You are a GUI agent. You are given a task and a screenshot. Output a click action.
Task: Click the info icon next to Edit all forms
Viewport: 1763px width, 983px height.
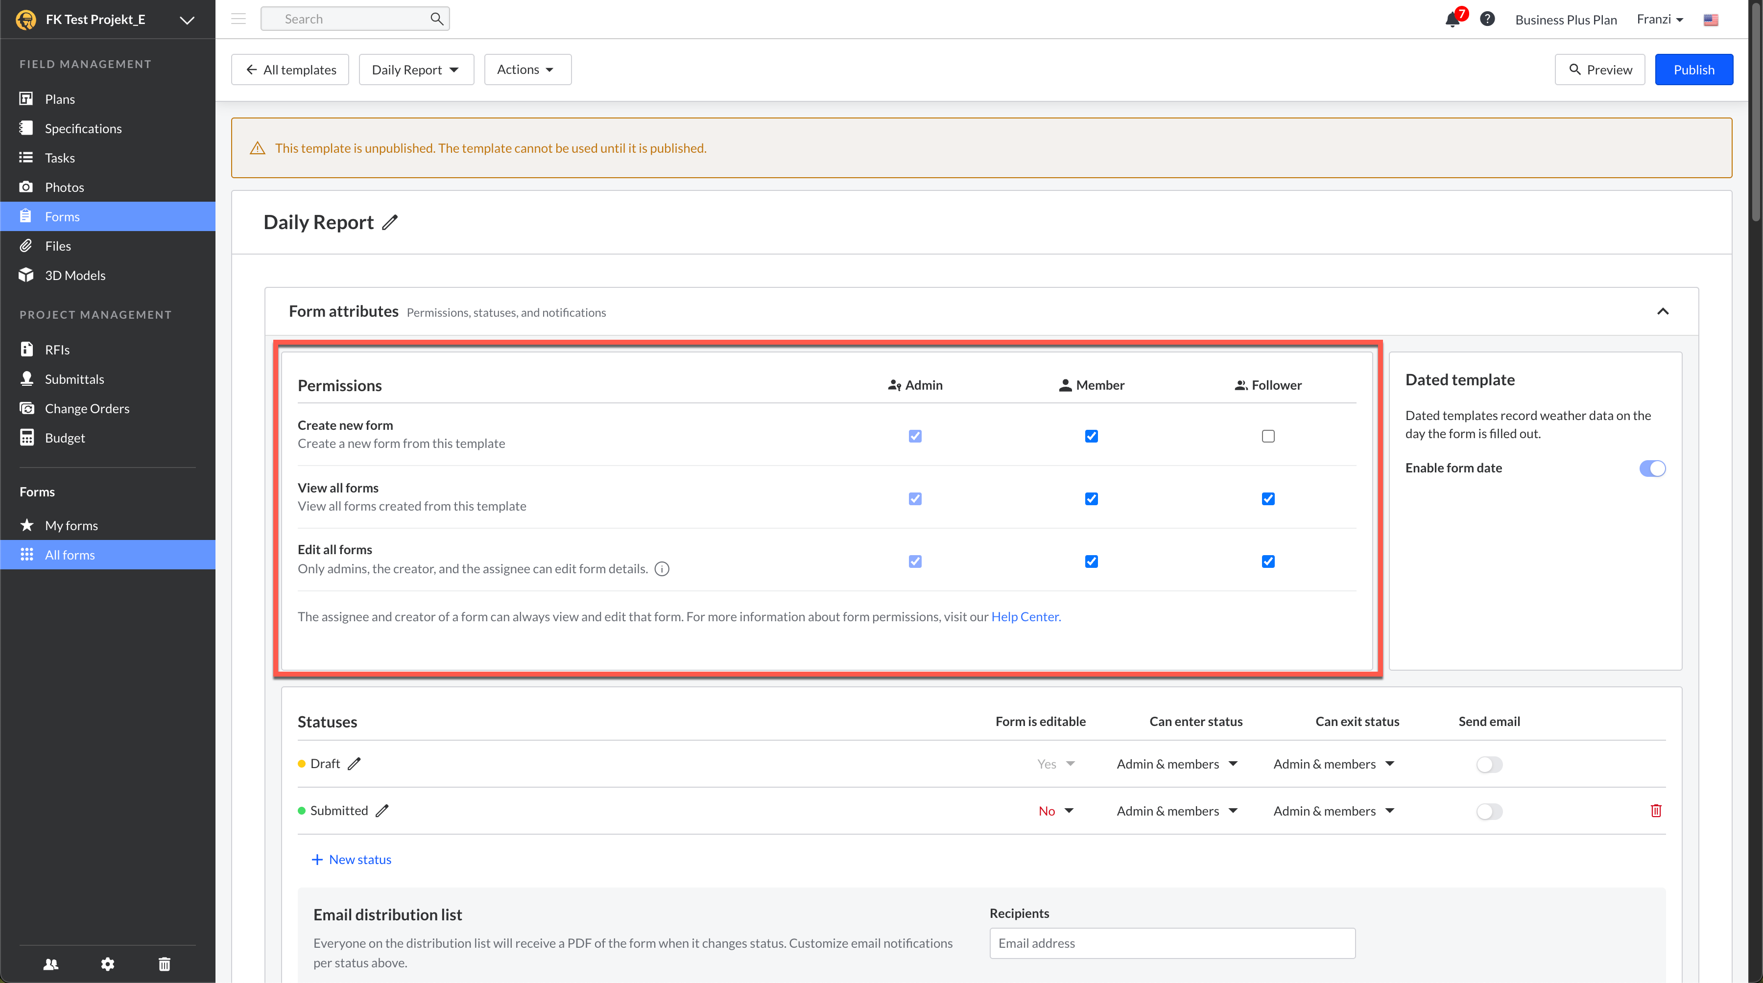click(x=661, y=568)
